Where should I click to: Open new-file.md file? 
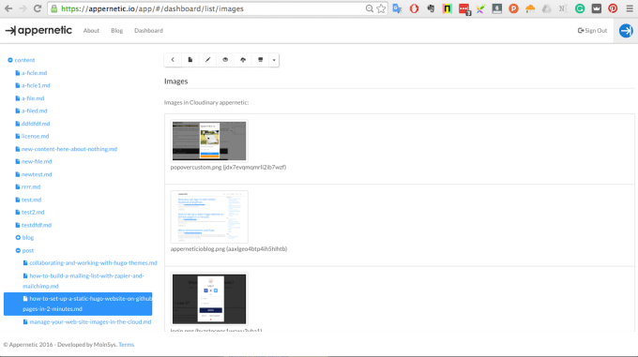pos(37,161)
